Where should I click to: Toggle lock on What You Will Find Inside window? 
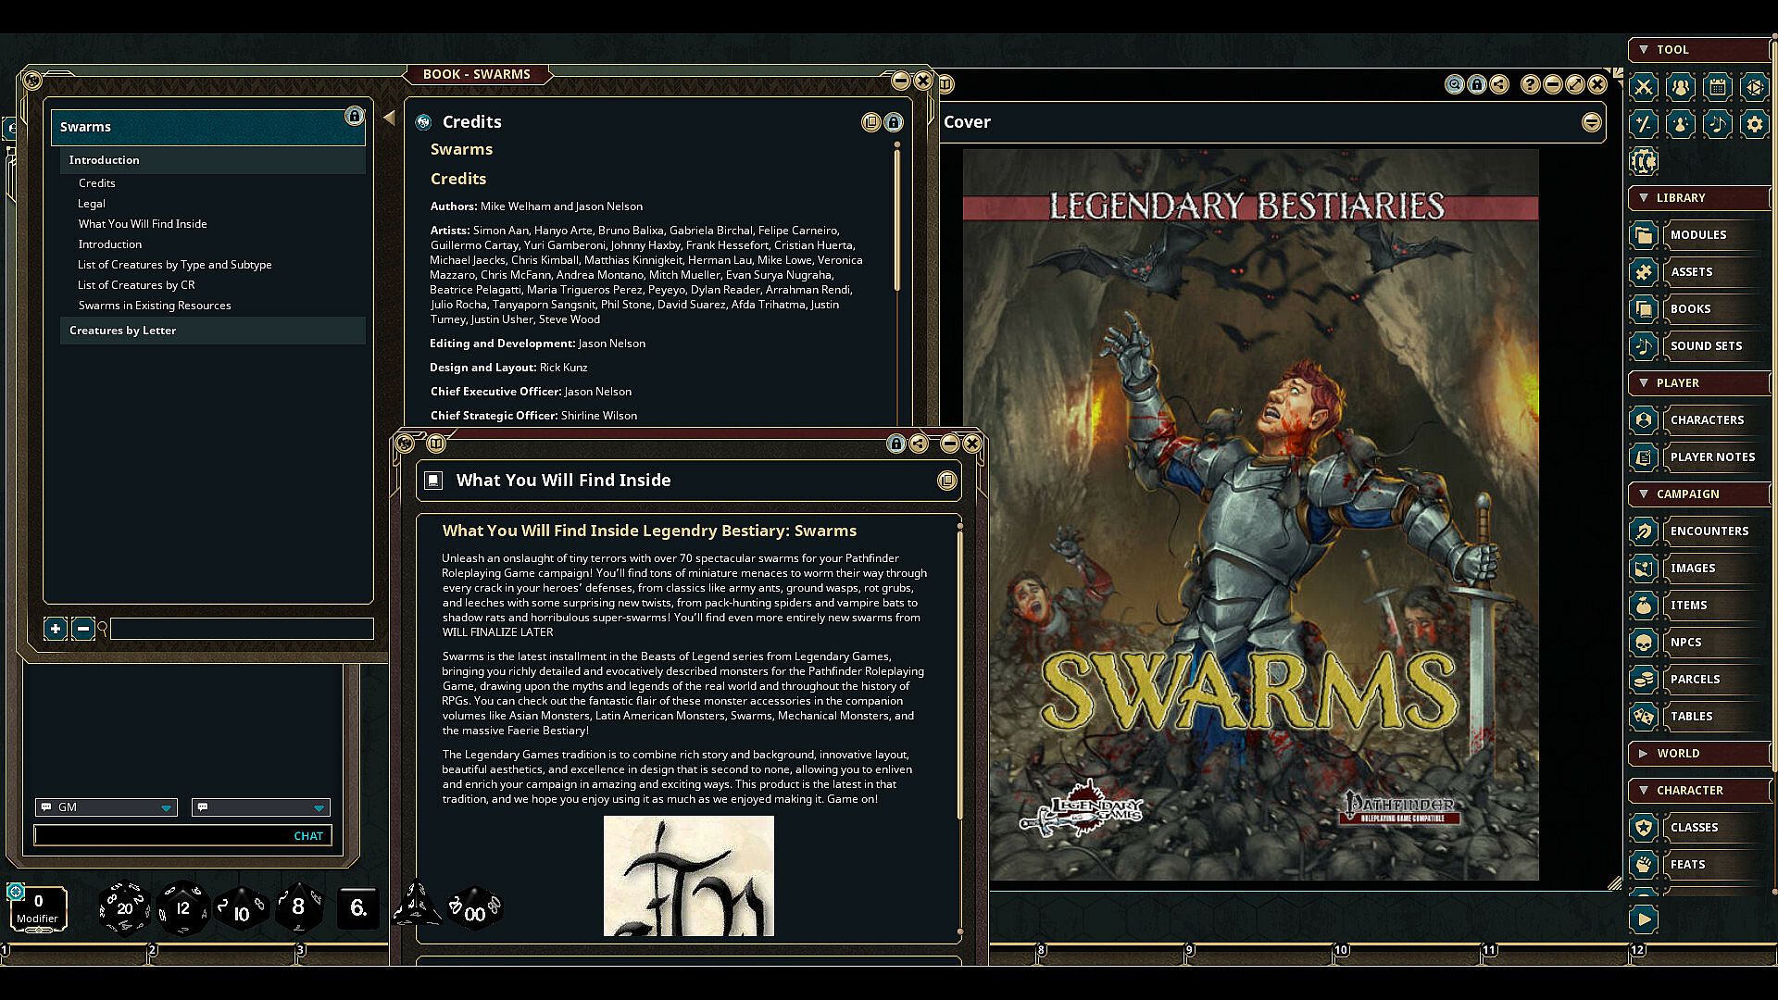[x=895, y=444]
